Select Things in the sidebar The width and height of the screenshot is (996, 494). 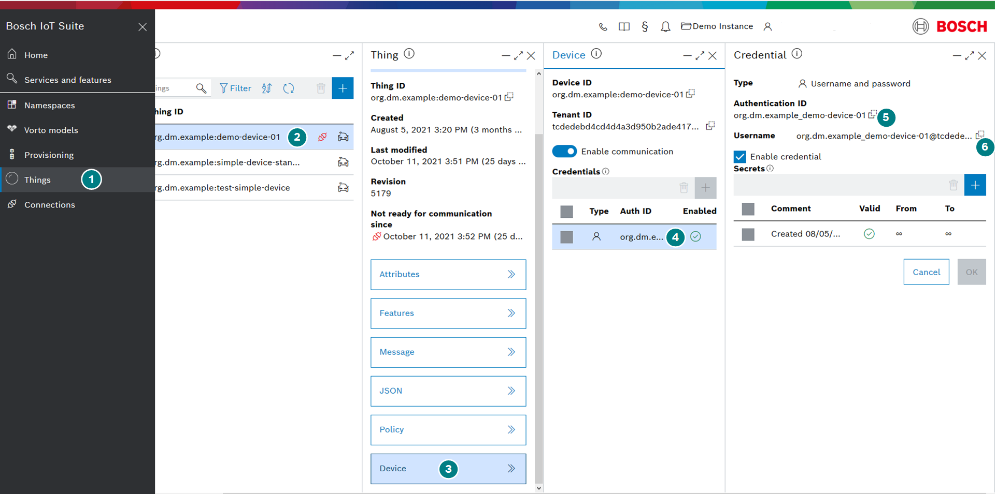78,179
